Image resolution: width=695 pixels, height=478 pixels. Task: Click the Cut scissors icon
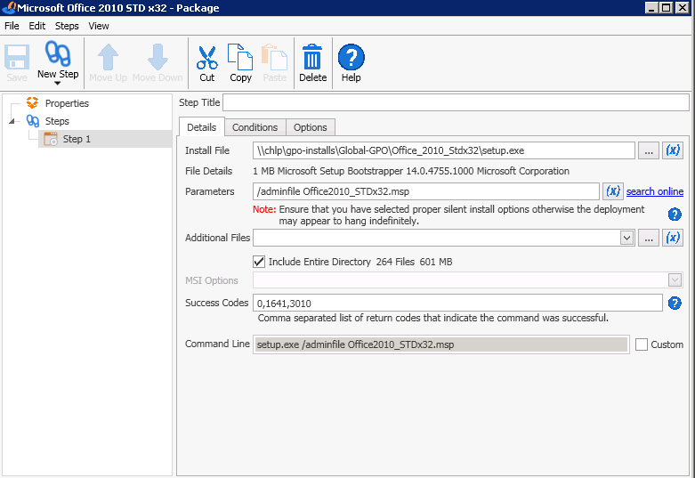coord(207,58)
